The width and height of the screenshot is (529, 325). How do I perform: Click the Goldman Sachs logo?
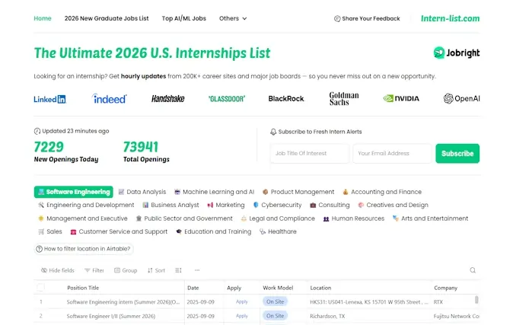[344, 98]
